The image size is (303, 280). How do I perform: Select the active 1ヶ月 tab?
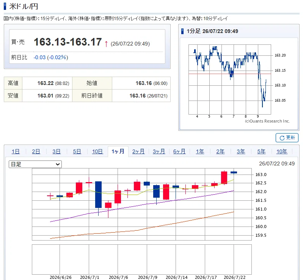(118, 151)
